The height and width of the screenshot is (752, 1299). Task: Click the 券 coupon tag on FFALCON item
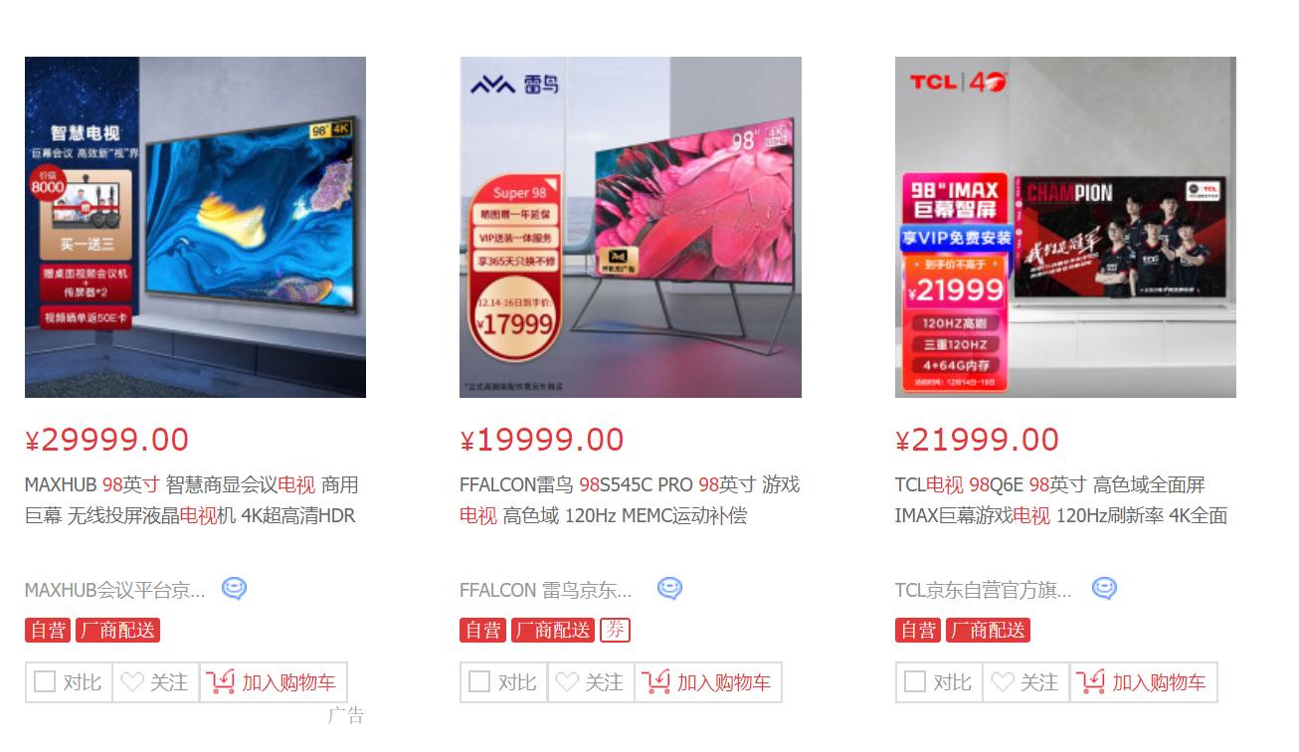[x=615, y=630]
